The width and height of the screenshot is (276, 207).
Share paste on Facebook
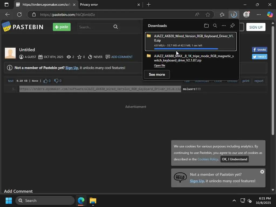pos(260,50)
